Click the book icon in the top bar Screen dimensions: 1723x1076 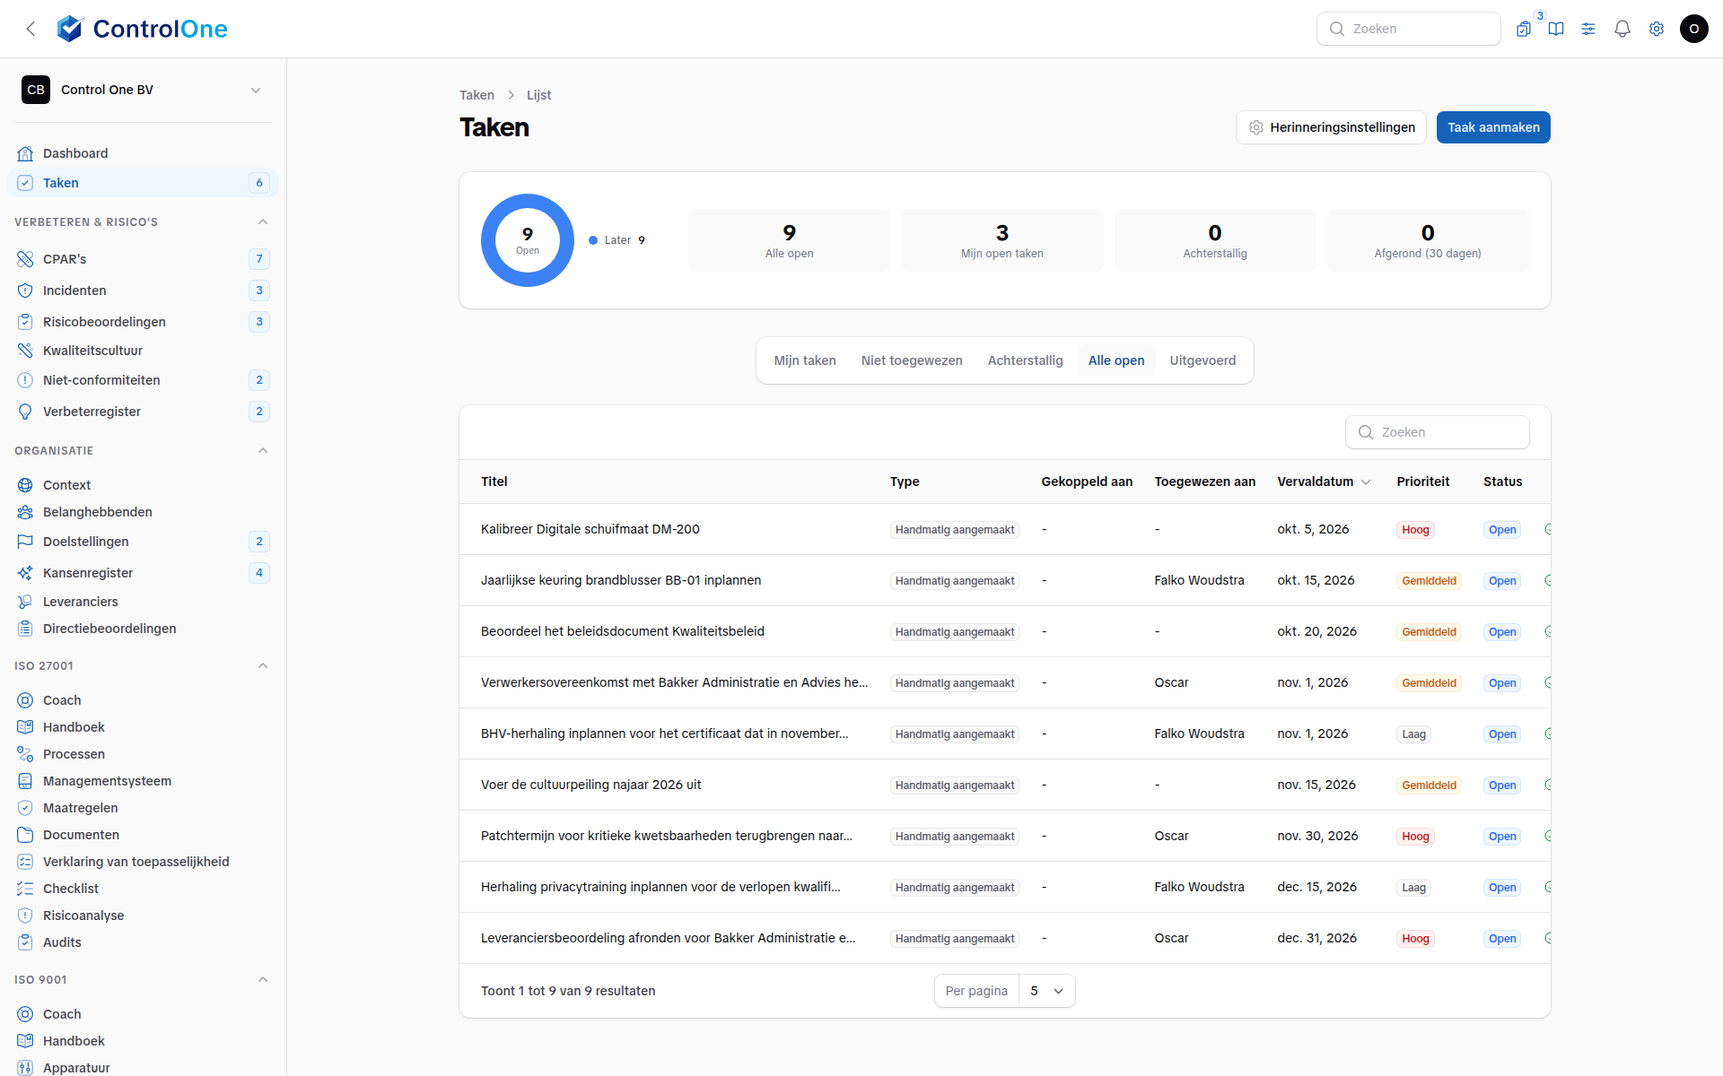point(1556,29)
